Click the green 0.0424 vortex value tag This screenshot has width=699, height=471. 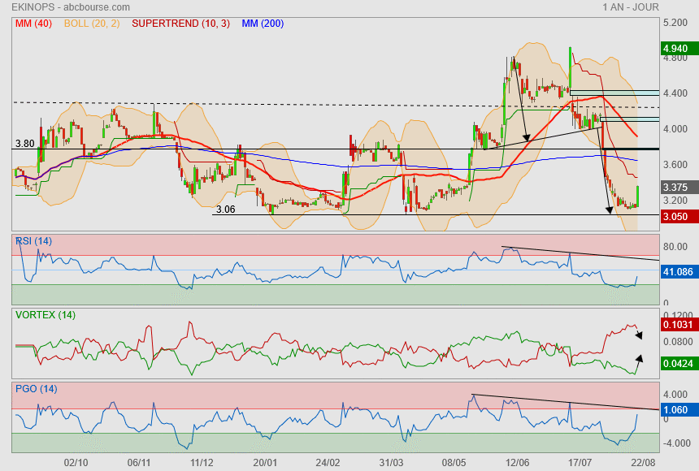point(679,363)
